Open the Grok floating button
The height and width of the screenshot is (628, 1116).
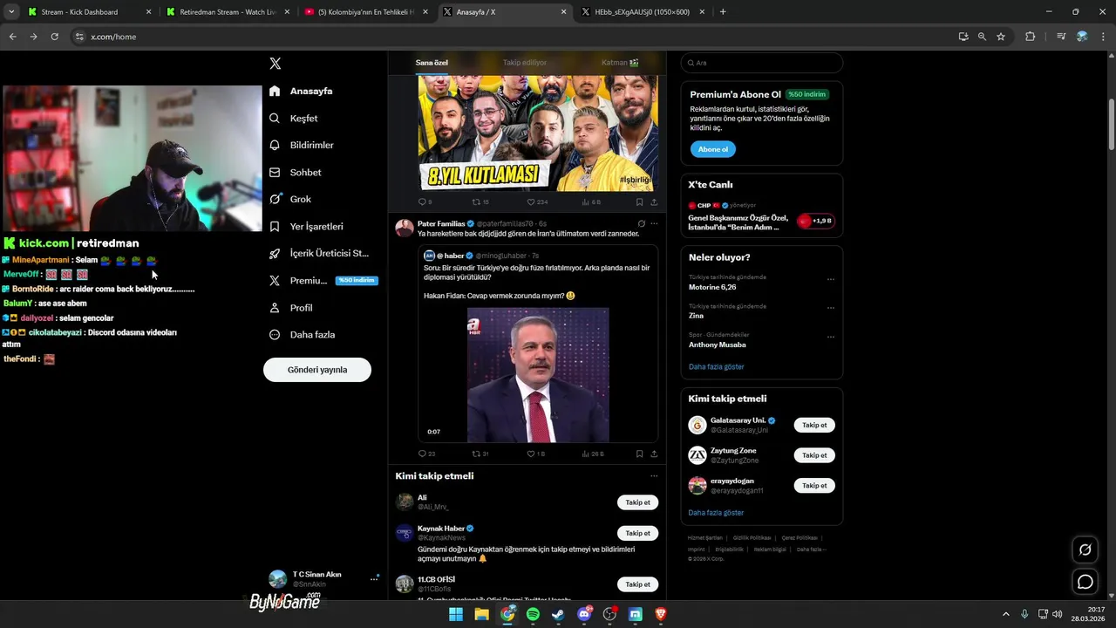[1085, 549]
